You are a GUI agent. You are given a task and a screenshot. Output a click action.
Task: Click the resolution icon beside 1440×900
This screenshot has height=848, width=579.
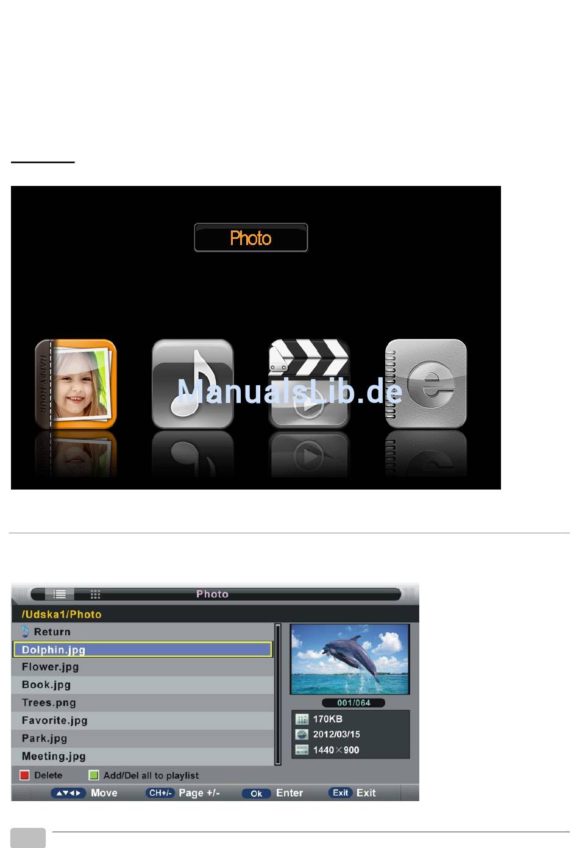302,750
